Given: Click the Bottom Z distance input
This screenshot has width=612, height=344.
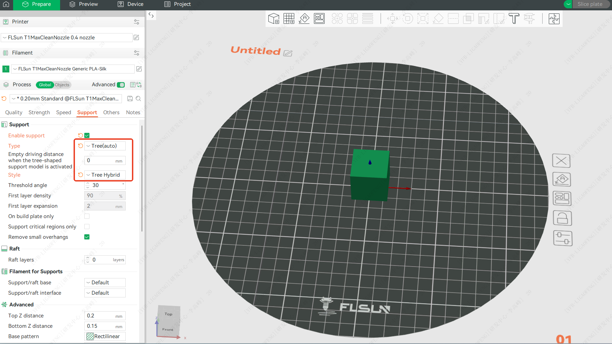Looking at the screenshot, I should pyautogui.click(x=105, y=326).
